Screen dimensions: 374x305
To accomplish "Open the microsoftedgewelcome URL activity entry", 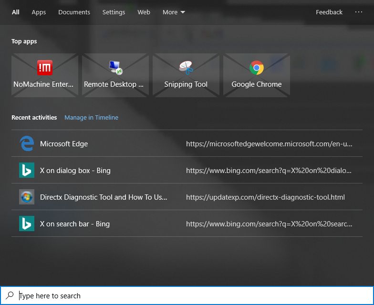I will [269, 143].
